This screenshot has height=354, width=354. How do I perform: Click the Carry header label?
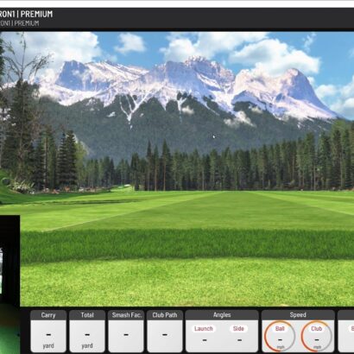click(48, 315)
